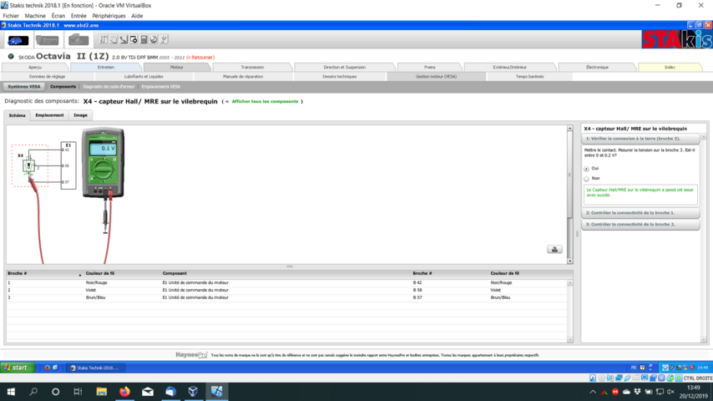
Task: Click Emplacements VESA
Action: [x=161, y=87]
